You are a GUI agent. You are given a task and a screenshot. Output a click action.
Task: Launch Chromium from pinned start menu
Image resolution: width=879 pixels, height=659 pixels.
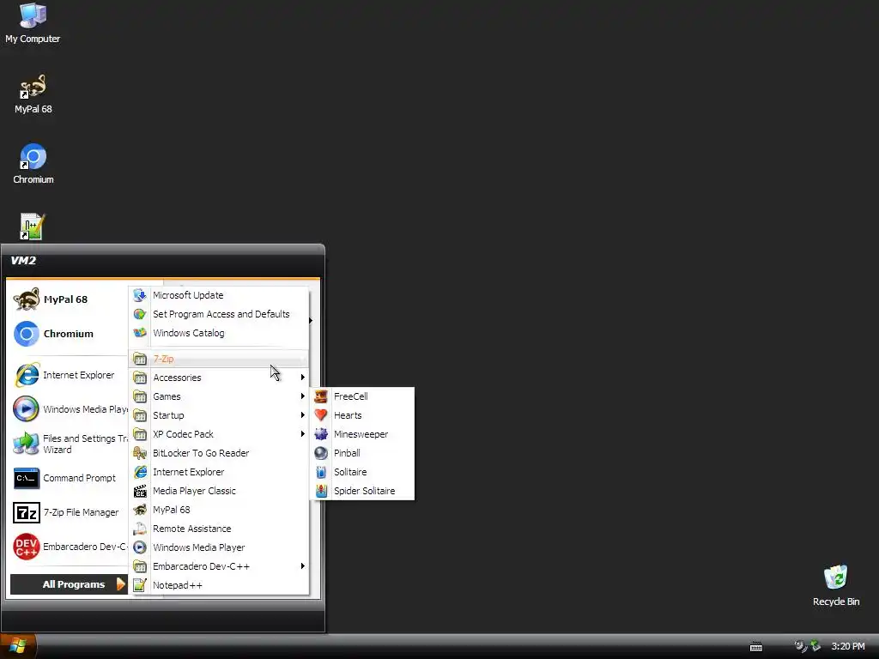[69, 334]
